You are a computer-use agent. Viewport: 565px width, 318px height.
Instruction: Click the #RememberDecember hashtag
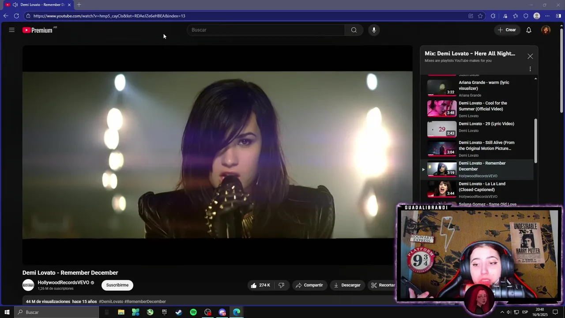[145, 302]
